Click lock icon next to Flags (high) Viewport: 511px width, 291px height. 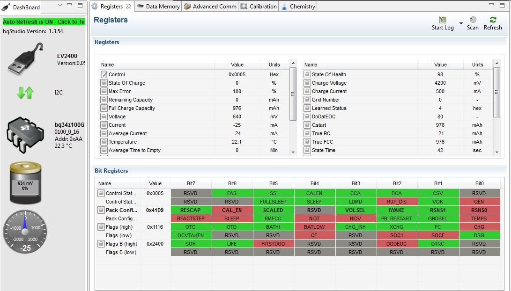click(x=101, y=227)
